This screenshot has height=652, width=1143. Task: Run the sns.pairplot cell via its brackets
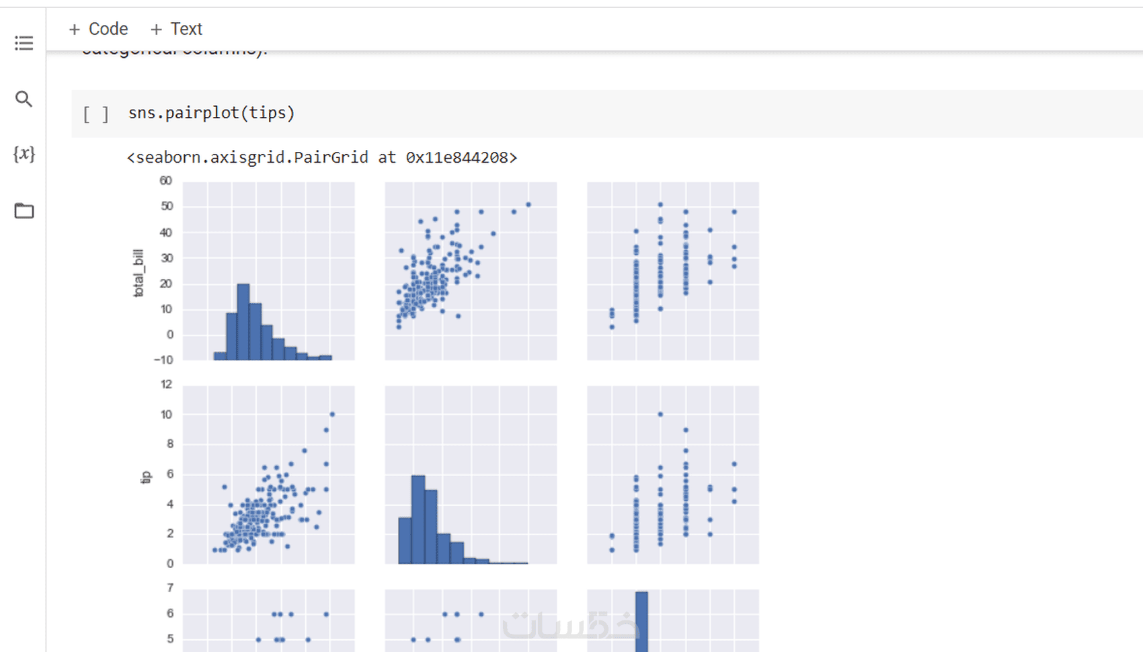click(95, 114)
